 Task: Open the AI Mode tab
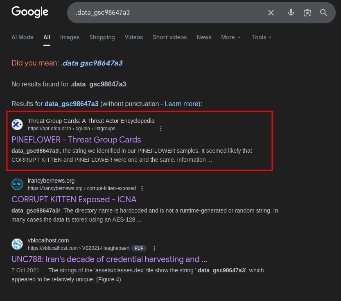point(23,37)
